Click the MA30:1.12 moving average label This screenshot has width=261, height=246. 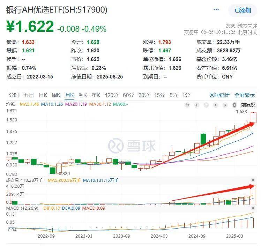pyautogui.click(x=100, y=104)
